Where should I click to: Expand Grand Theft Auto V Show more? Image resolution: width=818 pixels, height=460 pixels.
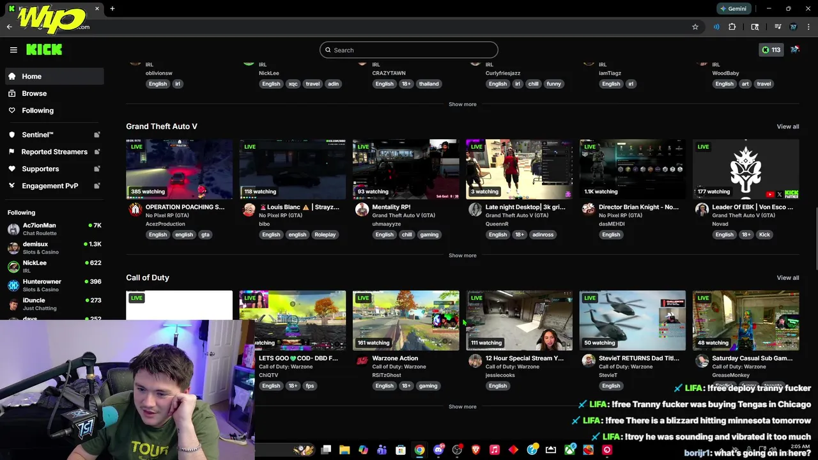click(x=462, y=256)
